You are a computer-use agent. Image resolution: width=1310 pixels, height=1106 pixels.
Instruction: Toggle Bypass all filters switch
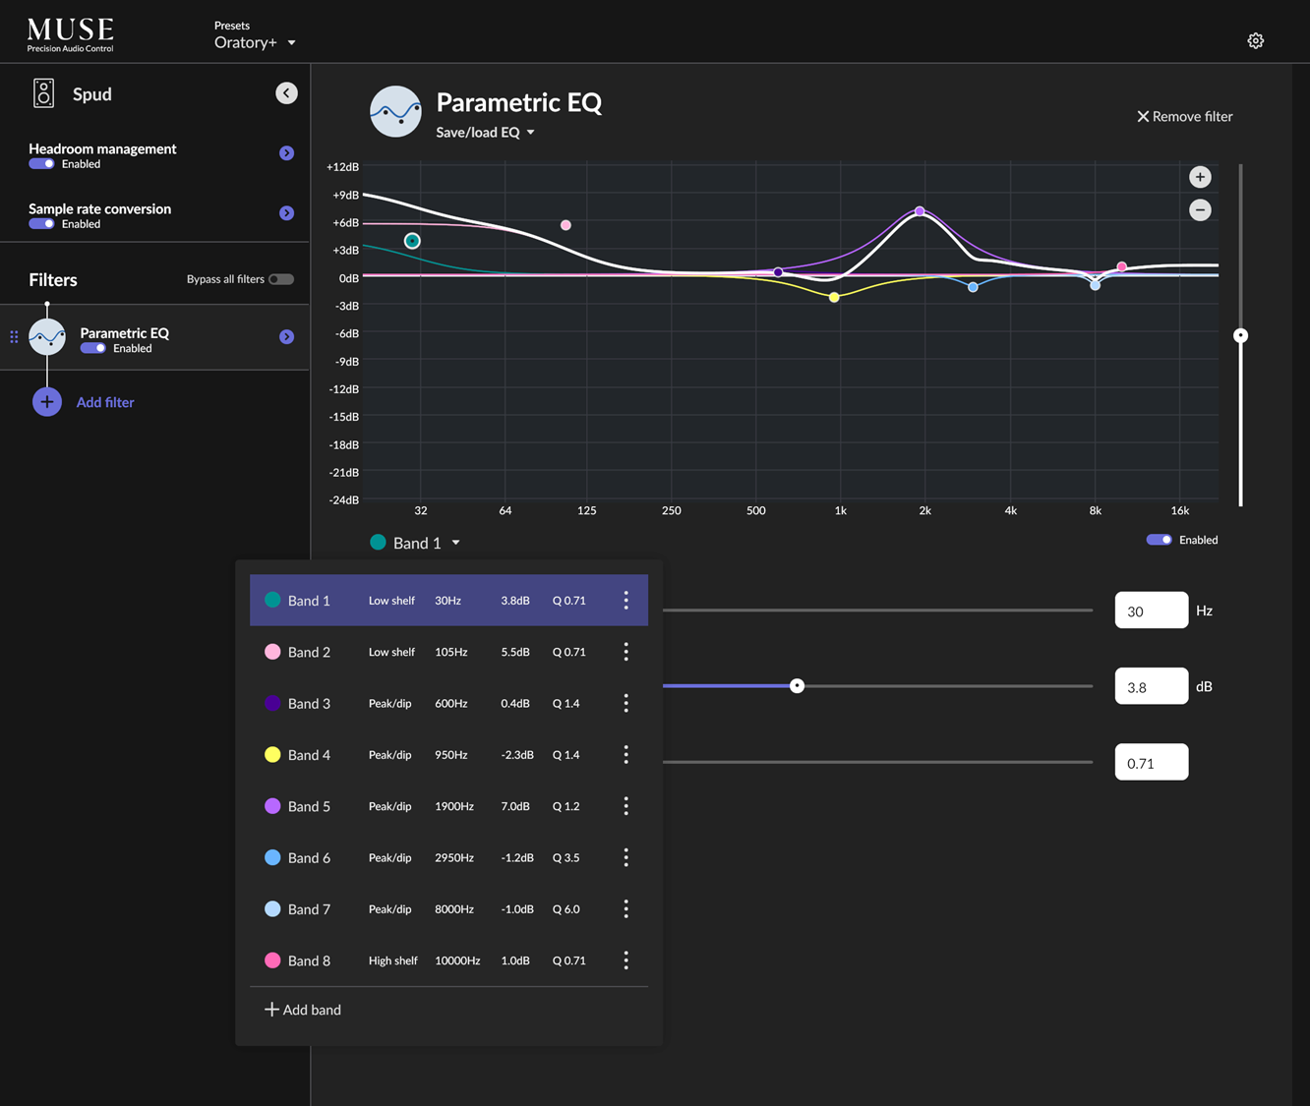pyautogui.click(x=281, y=279)
